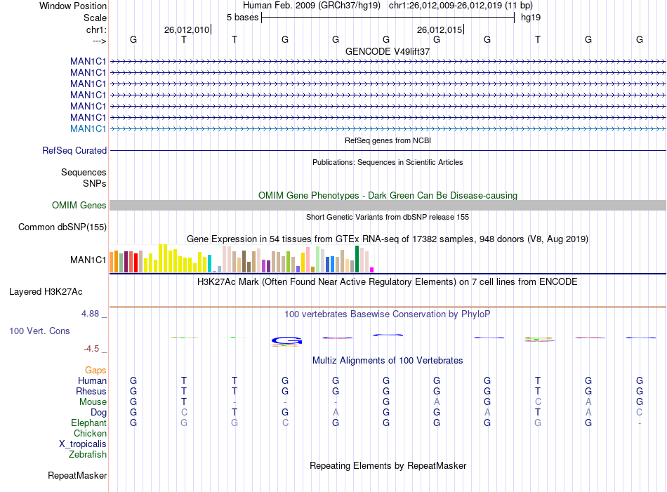667x492 pixels.
Task: Click the SNPs track label
Action: coord(95,183)
